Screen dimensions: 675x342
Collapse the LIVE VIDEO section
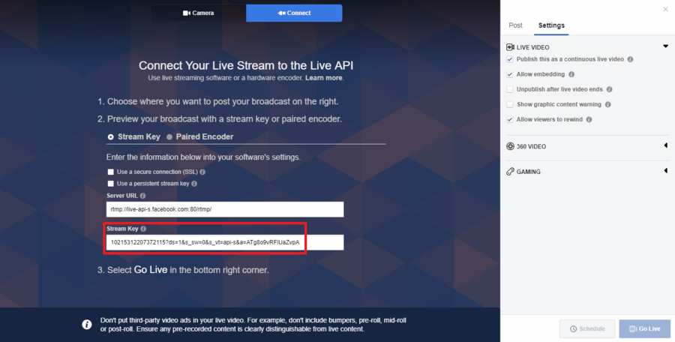(665, 46)
